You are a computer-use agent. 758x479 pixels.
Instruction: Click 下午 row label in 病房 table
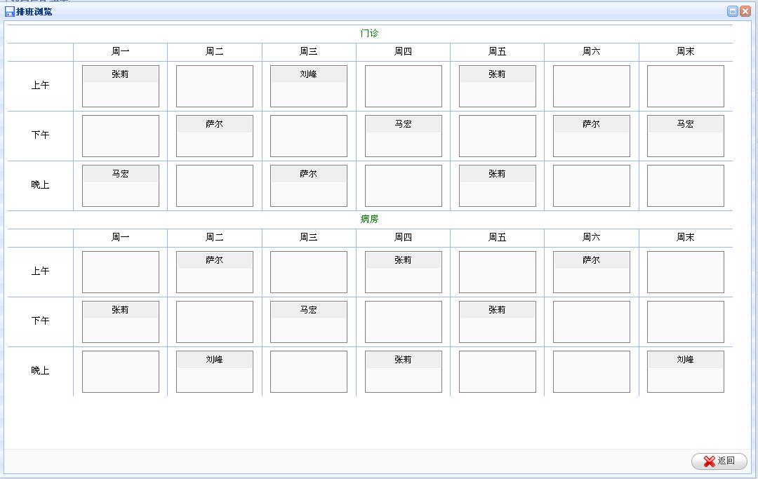(40, 321)
